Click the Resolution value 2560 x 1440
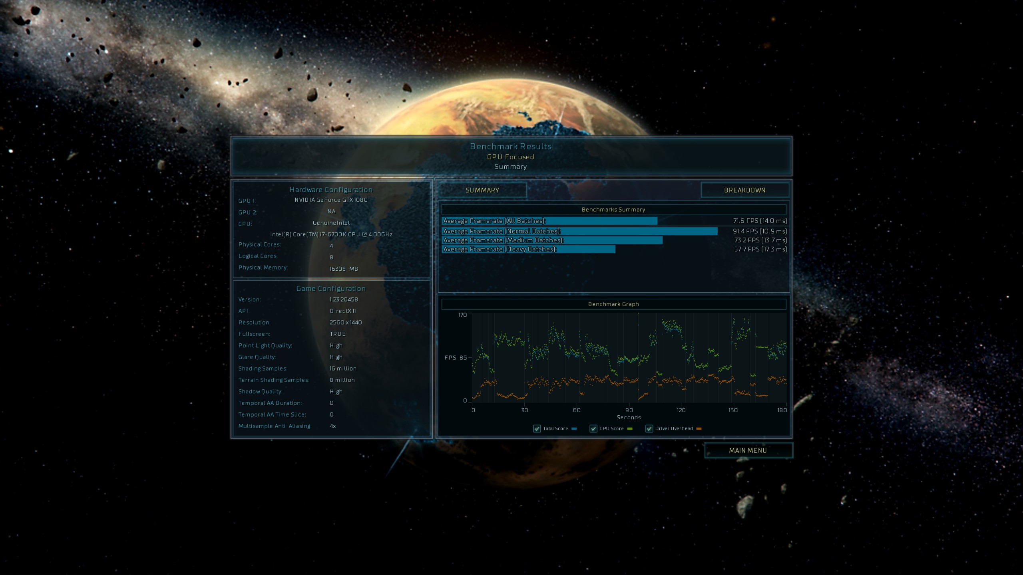 (x=346, y=322)
